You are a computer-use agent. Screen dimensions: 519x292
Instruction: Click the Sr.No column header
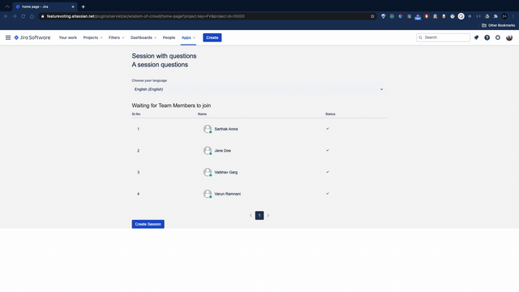[136, 114]
